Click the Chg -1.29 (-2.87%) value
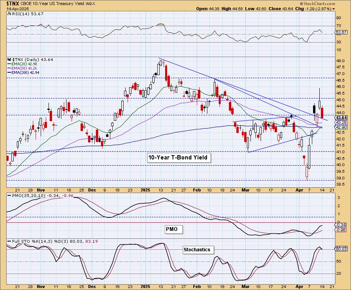Image resolution: width=351 pixels, height=290 pixels. (313, 9)
